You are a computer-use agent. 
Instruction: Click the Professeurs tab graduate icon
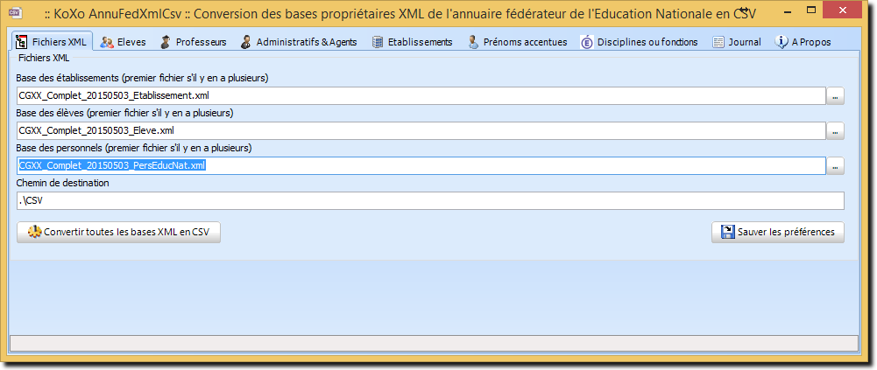click(166, 42)
